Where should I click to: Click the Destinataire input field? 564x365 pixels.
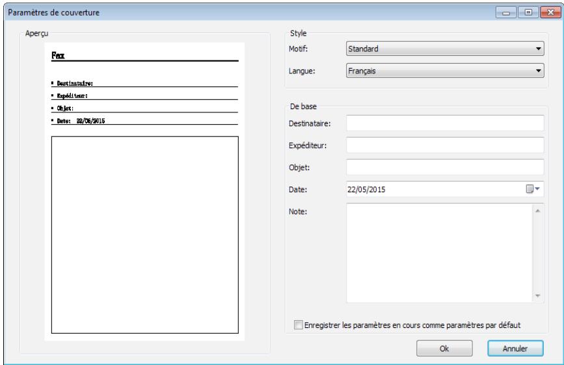click(x=445, y=123)
